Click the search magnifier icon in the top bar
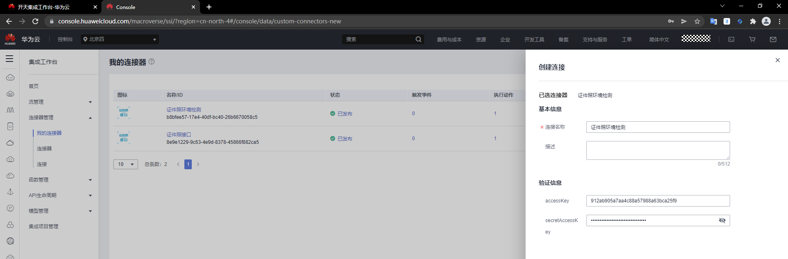Screen dimensions: 788x259 click(418, 39)
